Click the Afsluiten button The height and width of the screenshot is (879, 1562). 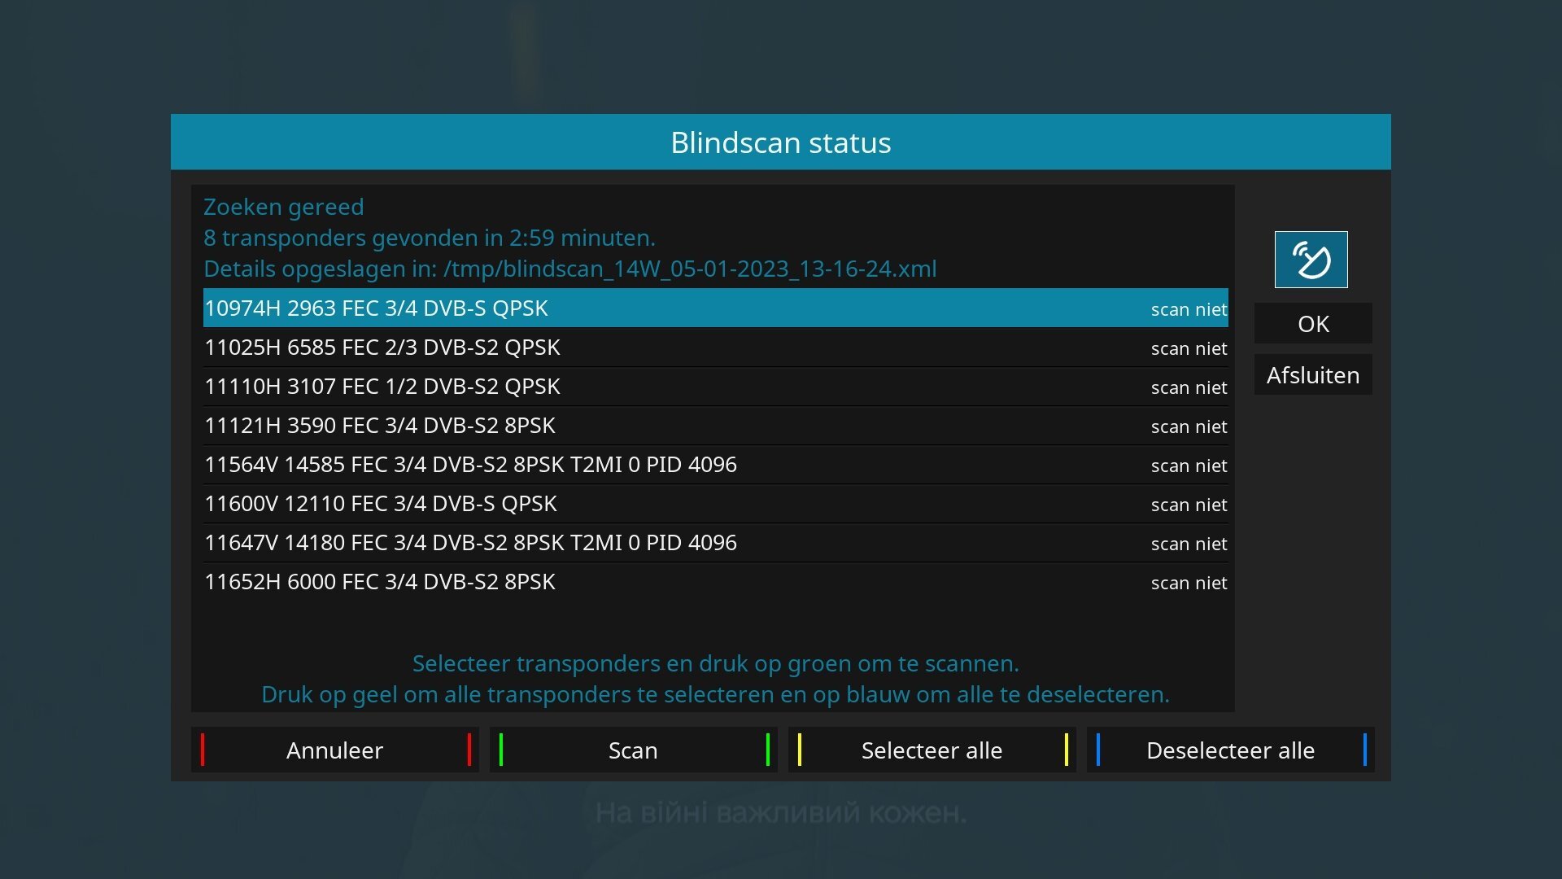click(1312, 375)
